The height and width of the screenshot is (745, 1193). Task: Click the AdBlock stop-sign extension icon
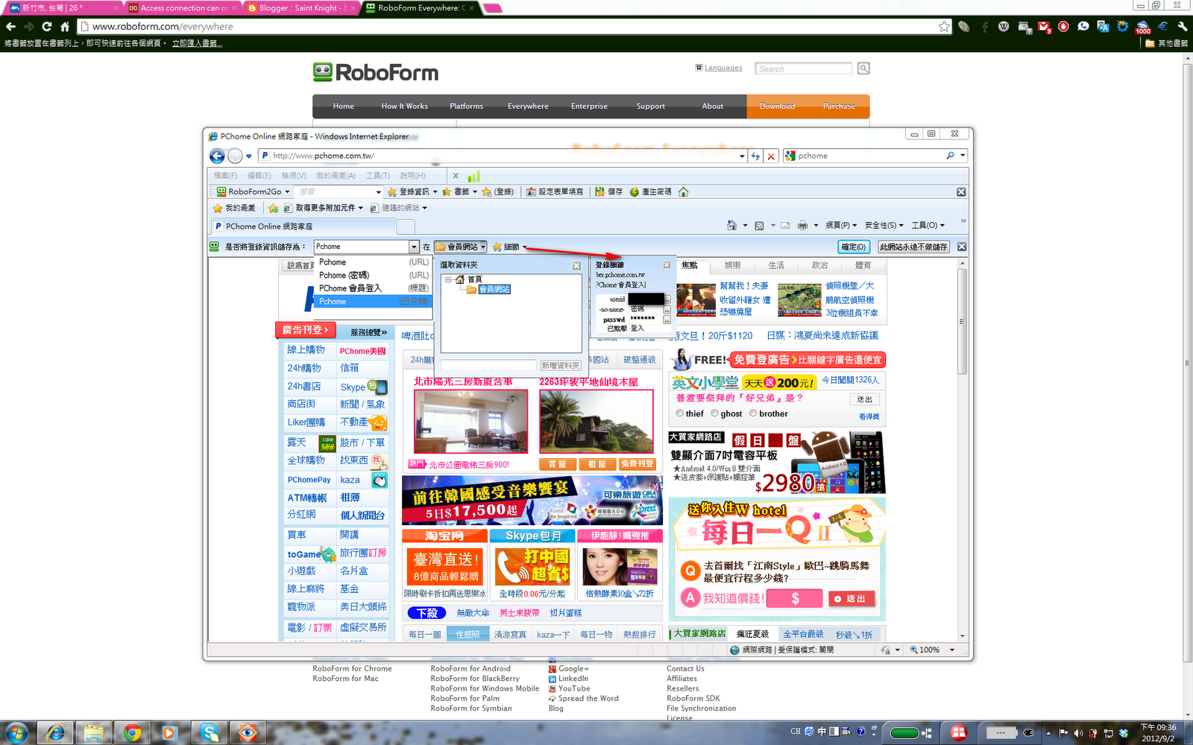1063,26
